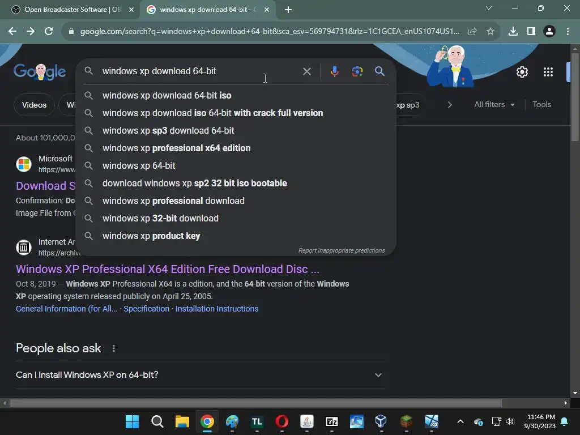Open Minecraft block icon on taskbar
The height and width of the screenshot is (435, 580).
[406, 421]
